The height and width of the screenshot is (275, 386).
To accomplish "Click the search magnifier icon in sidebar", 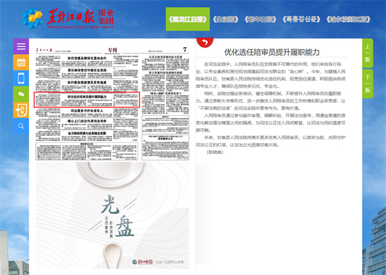I will point(21,126).
